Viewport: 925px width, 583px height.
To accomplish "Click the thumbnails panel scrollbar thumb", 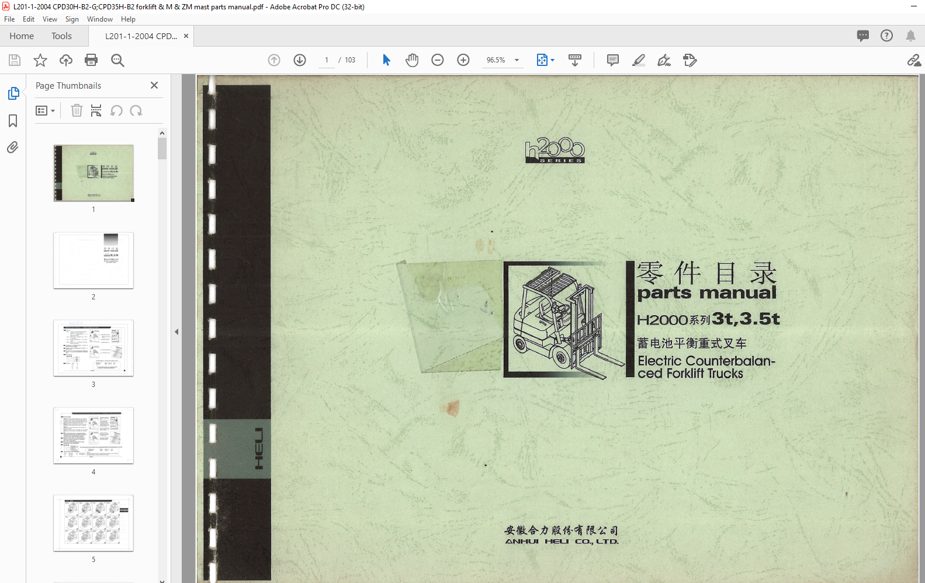I will pyautogui.click(x=162, y=149).
